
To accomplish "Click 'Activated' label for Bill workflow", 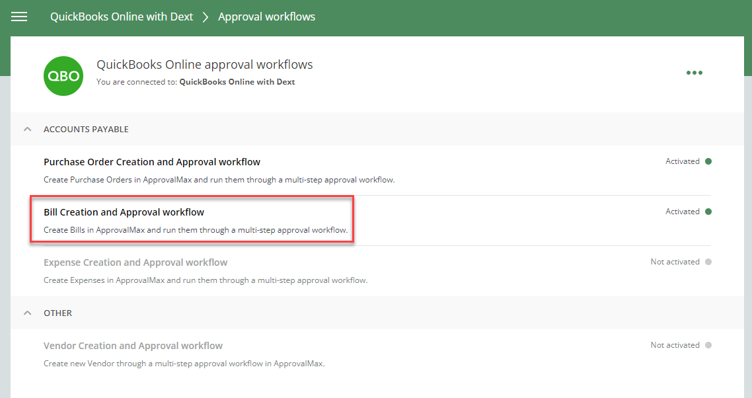I will 683,212.
